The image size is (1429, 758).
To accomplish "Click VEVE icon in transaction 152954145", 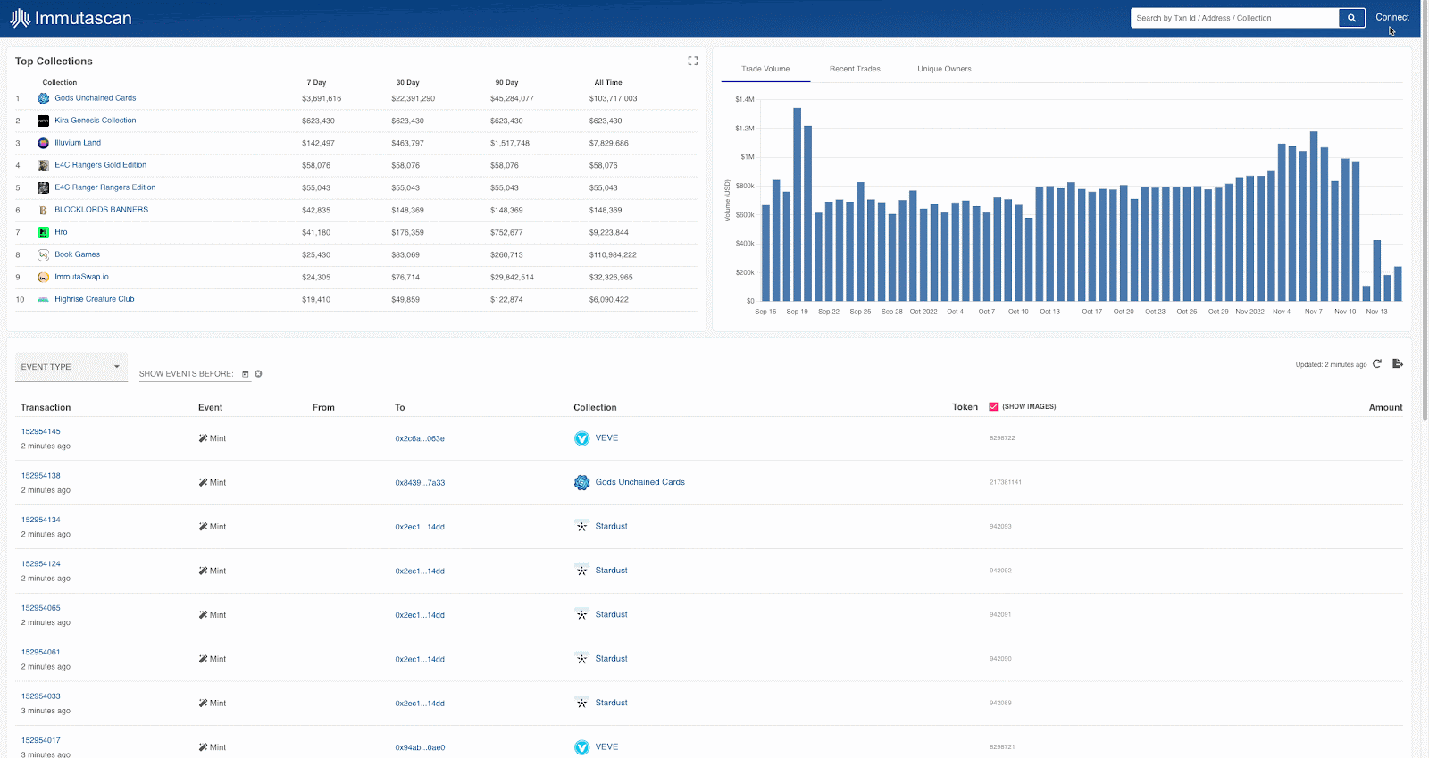I will [581, 438].
